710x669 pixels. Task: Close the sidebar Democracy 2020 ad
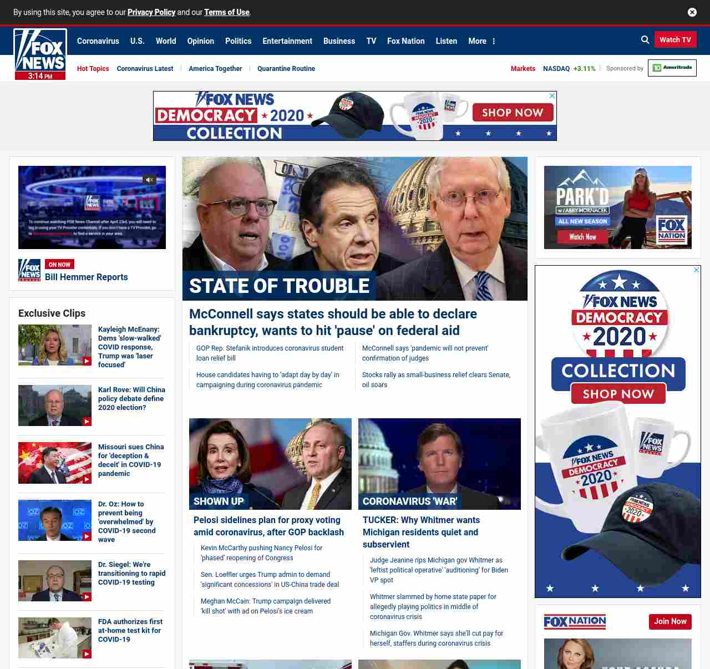[x=696, y=270]
